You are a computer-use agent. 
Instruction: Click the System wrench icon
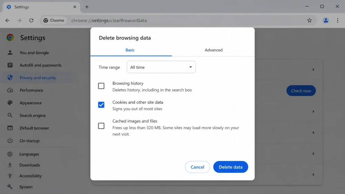[10, 187]
